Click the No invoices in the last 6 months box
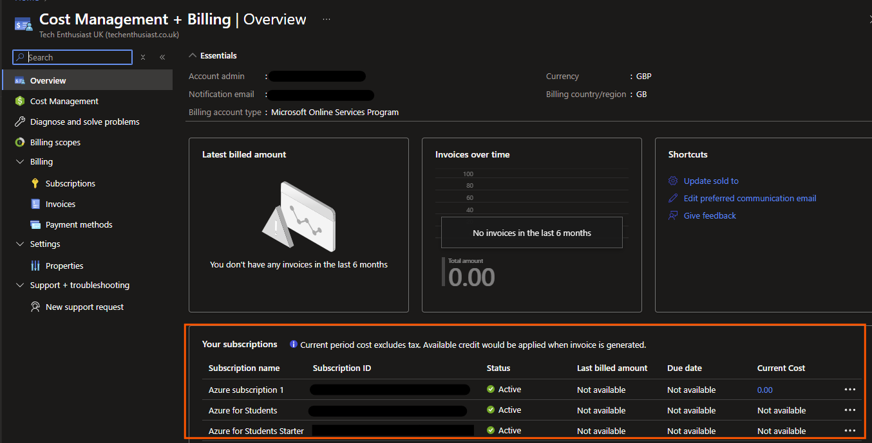Viewport: 872px width, 443px height. point(532,233)
